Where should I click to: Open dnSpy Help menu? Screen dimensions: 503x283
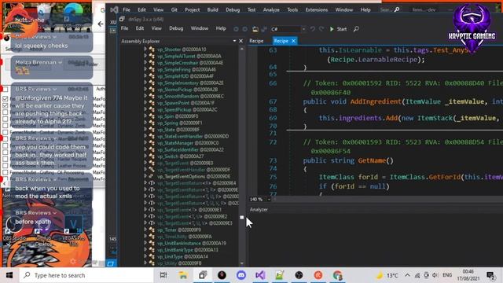221,28
